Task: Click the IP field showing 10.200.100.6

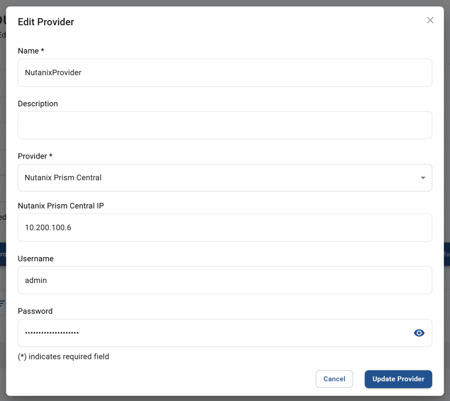Action: 225,227
